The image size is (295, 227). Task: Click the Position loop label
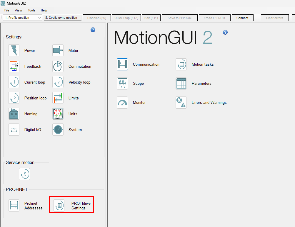coord(35,98)
